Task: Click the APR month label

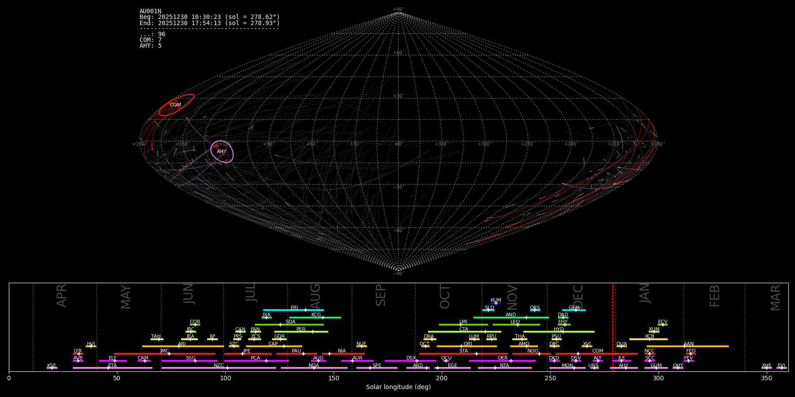Action: point(61,296)
